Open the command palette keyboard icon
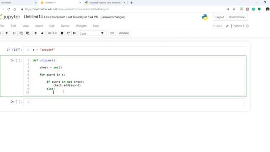Viewport: 270px width, 152px height. click(112, 33)
